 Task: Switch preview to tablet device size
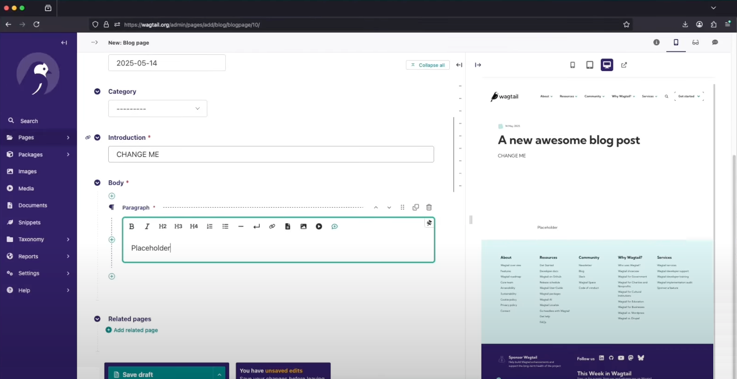tap(590, 65)
